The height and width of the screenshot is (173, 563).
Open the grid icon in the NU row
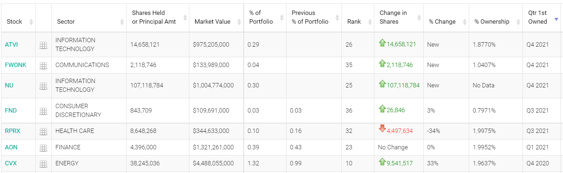[43, 86]
